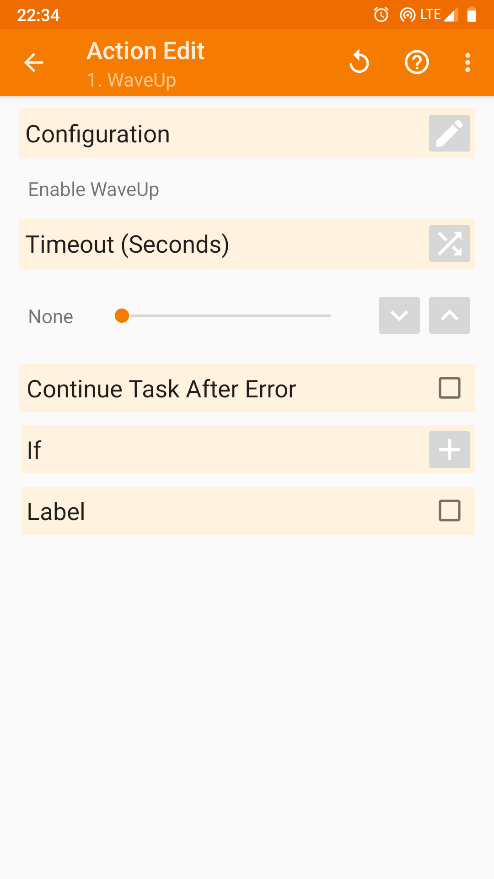
Task: Tap the Configuration section header
Action: point(98,134)
